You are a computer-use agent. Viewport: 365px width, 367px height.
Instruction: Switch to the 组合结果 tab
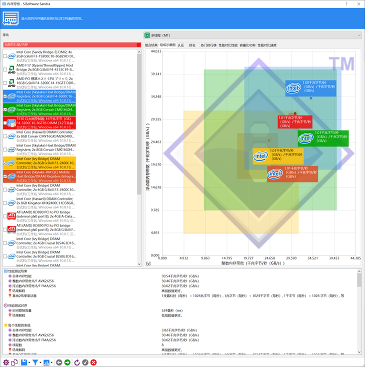coord(151,45)
